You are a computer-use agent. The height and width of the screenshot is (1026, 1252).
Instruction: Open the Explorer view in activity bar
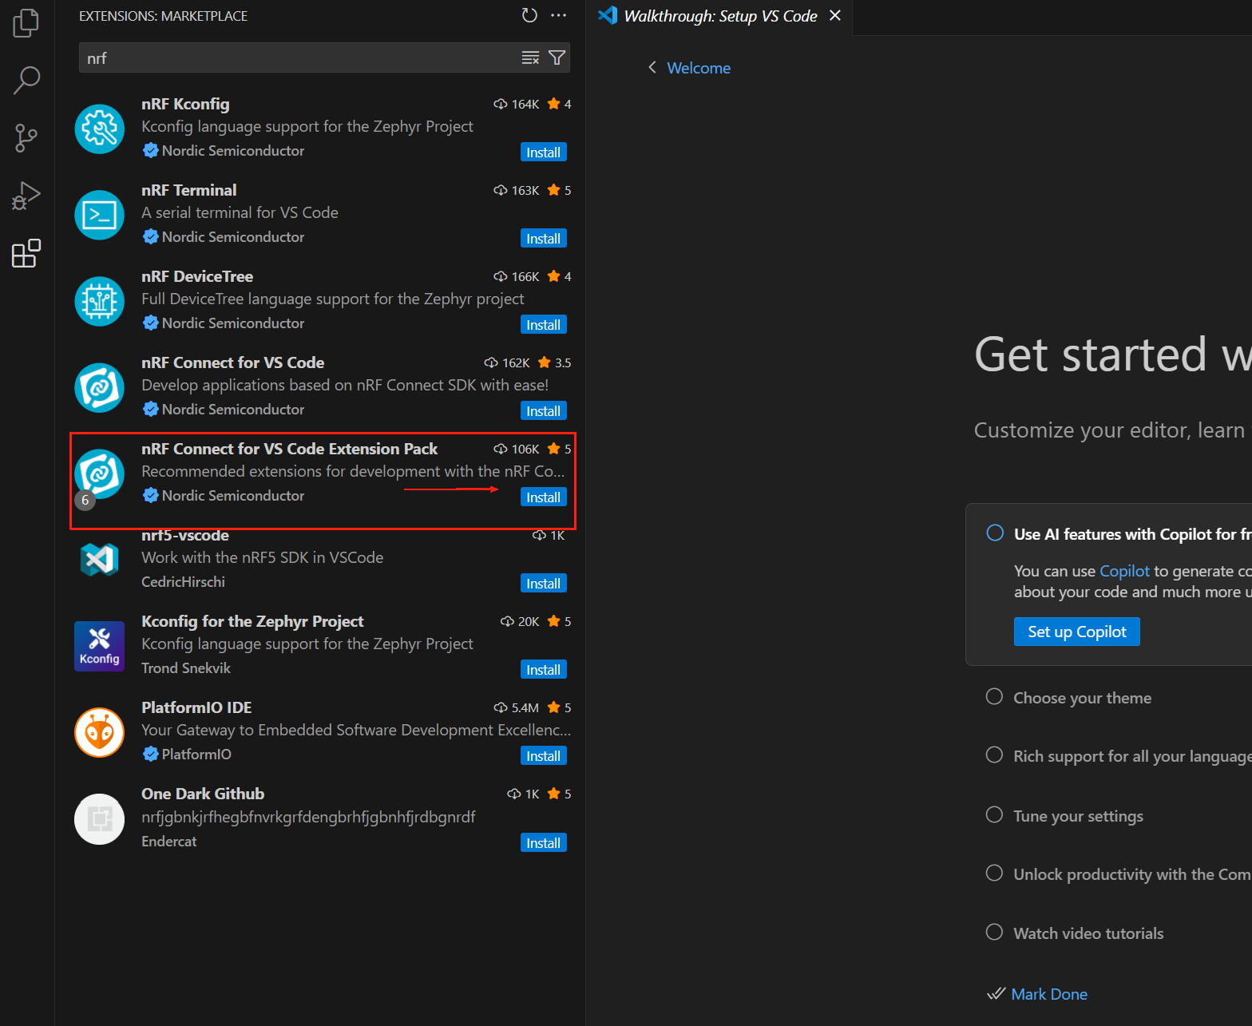tap(26, 23)
